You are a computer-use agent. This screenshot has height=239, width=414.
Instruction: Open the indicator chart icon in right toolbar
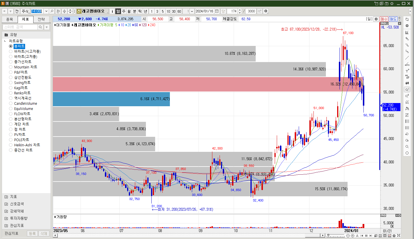(407, 32)
